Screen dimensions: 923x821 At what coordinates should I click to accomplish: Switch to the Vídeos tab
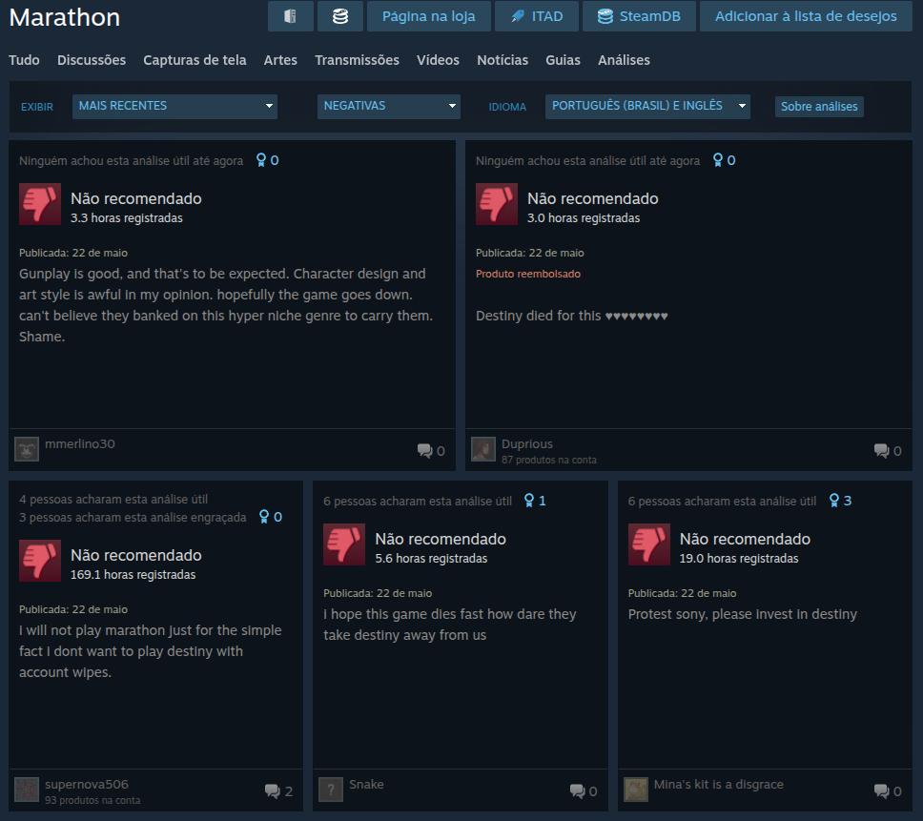(x=438, y=60)
